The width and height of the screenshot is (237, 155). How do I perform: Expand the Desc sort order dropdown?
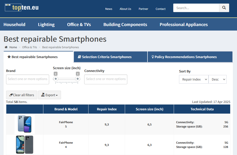click(217, 79)
